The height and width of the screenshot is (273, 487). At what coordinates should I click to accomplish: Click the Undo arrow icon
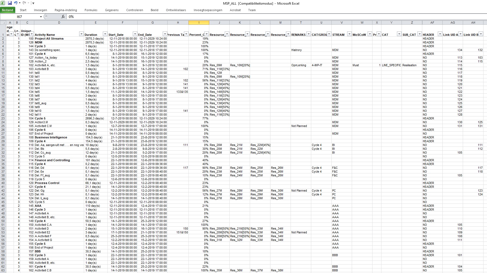click(16, 3)
